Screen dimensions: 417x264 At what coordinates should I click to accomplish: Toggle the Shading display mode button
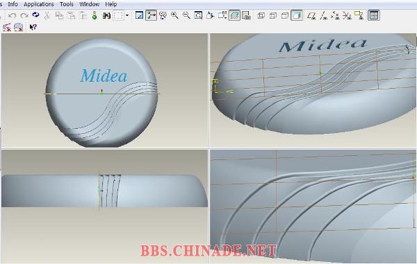[x=297, y=15]
